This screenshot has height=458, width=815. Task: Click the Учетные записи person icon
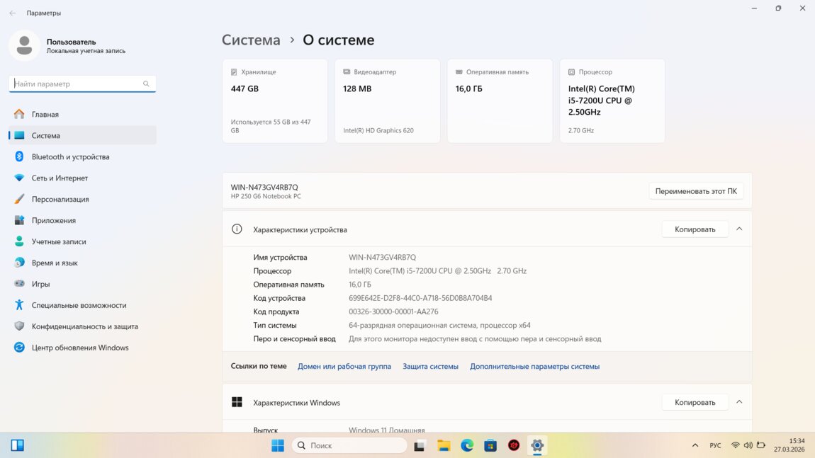click(19, 241)
